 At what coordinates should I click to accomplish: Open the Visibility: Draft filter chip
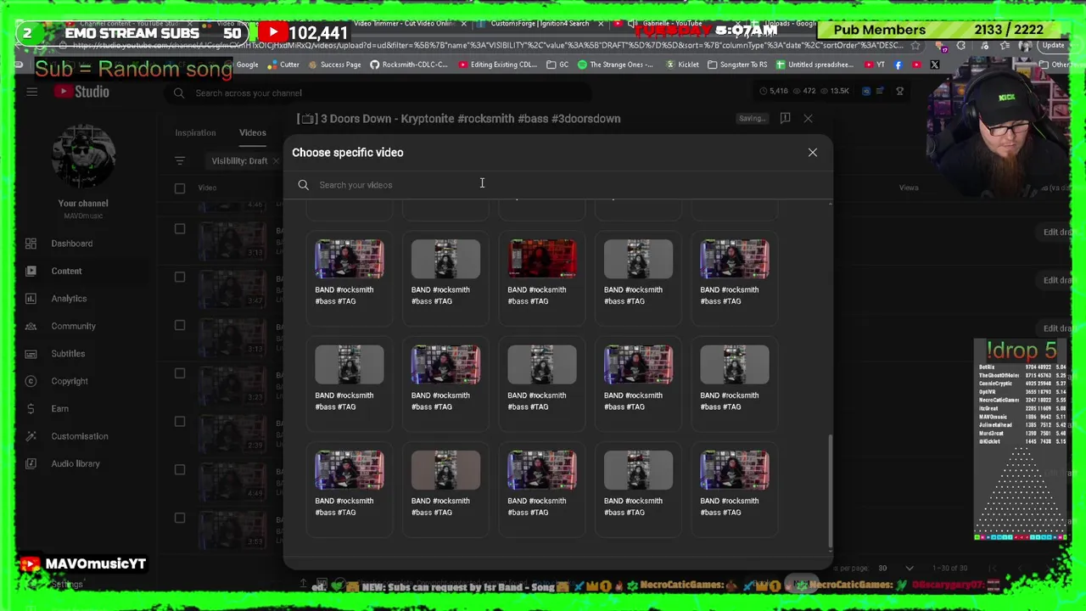(239, 160)
